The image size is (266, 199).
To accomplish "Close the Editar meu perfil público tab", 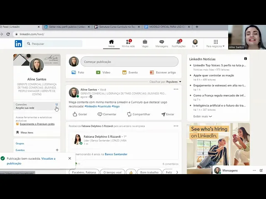I will click(x=89, y=27).
